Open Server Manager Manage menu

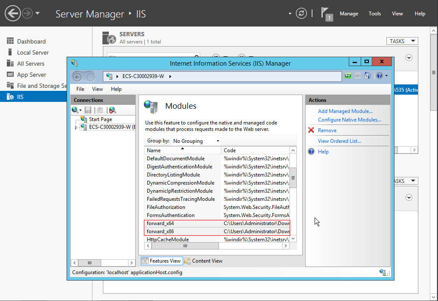(349, 13)
